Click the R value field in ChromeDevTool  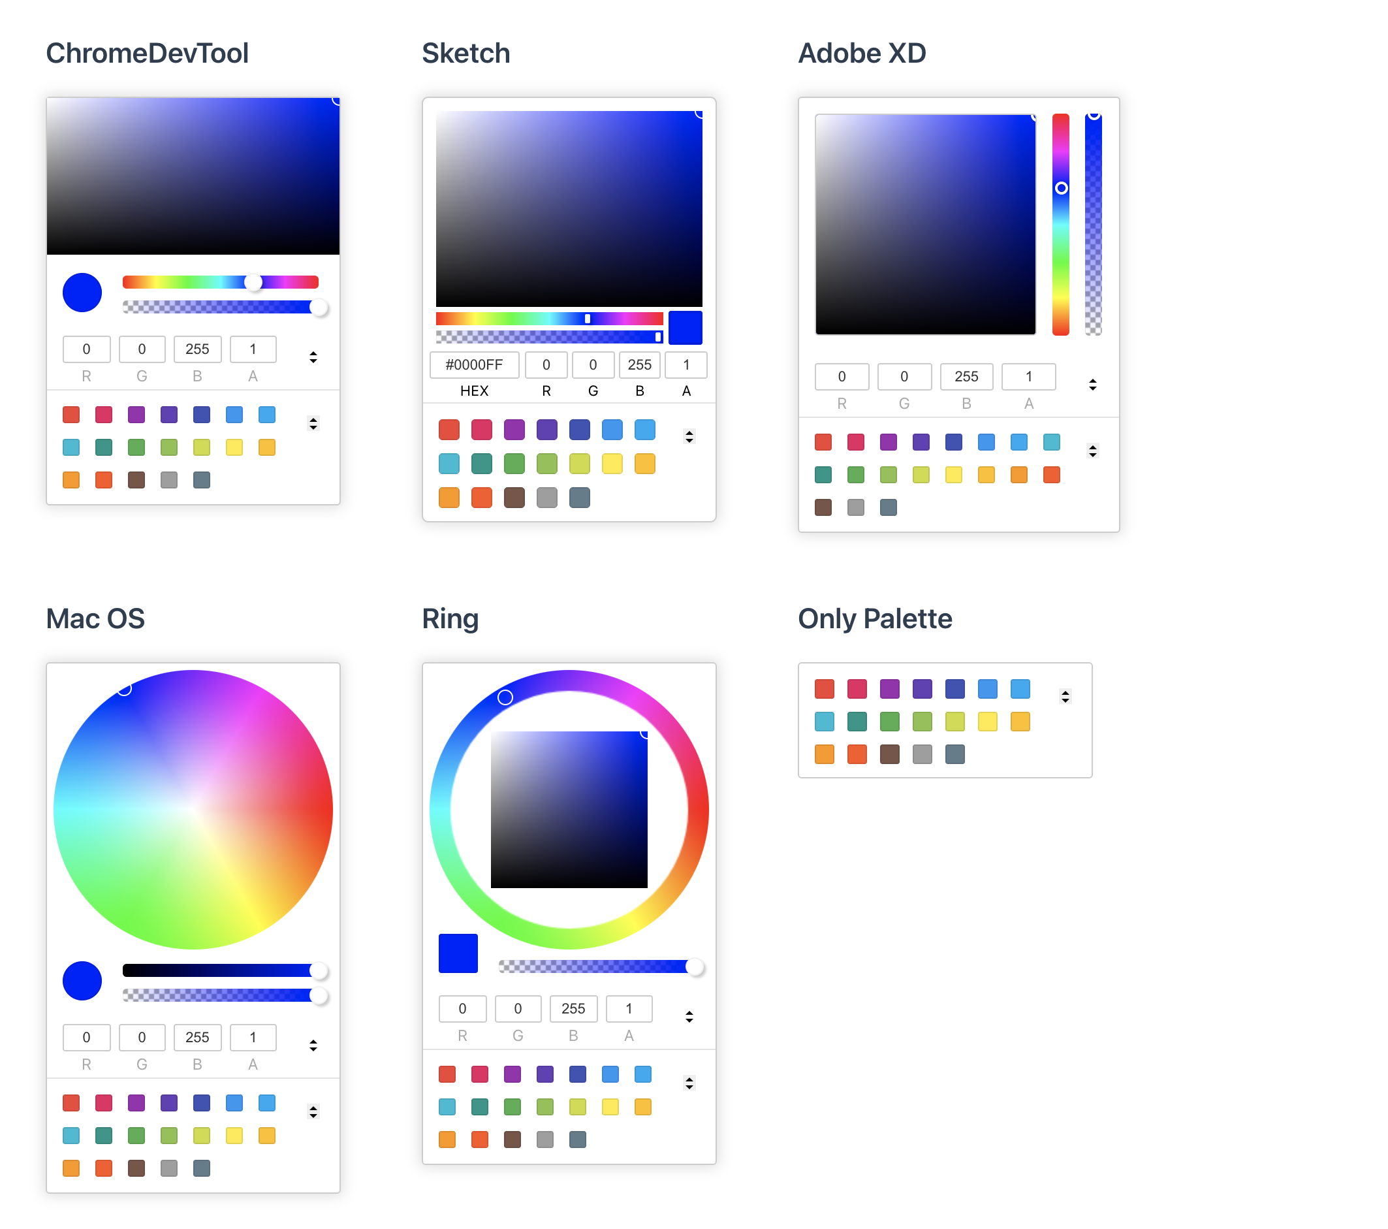coord(86,349)
